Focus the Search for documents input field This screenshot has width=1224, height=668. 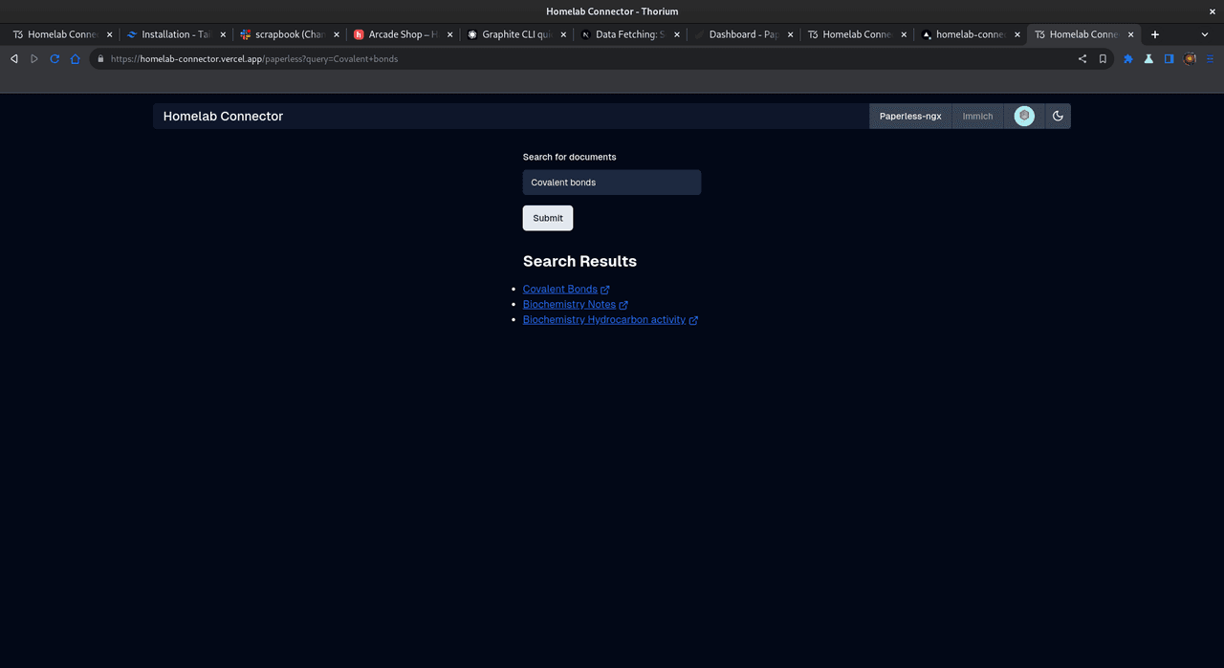click(x=612, y=183)
